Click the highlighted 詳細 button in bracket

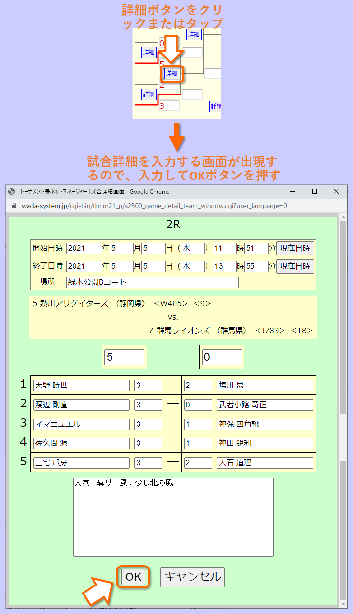(x=171, y=73)
